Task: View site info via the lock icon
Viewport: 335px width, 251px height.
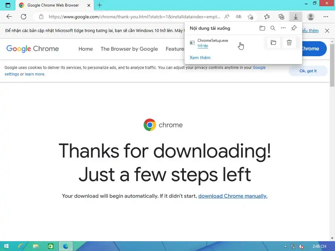Action: click(41, 17)
